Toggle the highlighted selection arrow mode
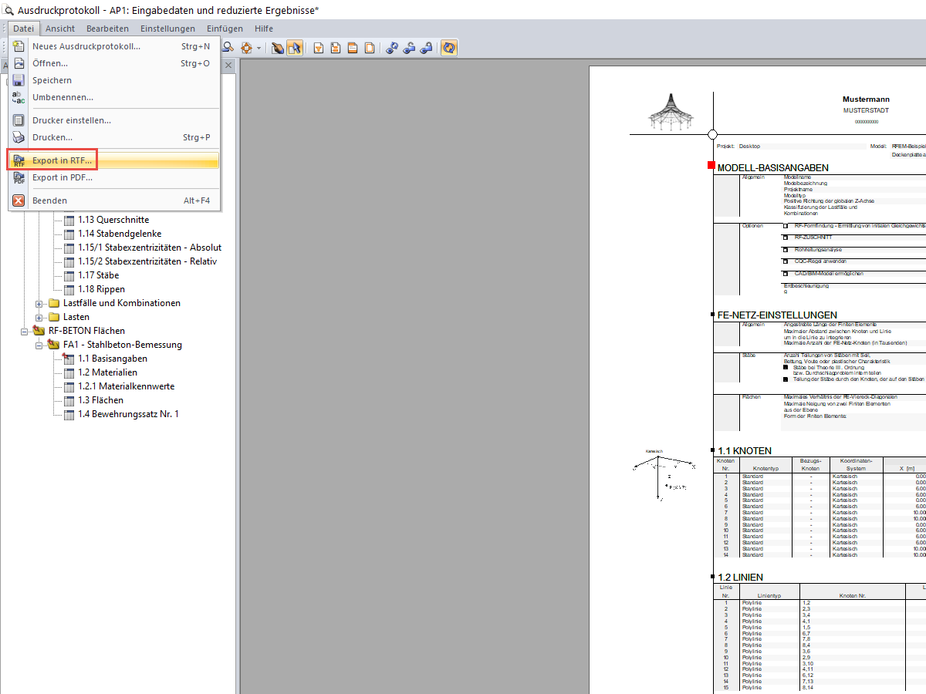 click(x=296, y=47)
